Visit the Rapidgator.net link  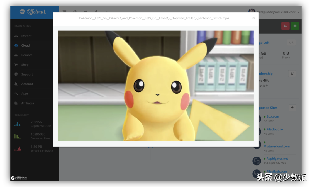pos(277,159)
